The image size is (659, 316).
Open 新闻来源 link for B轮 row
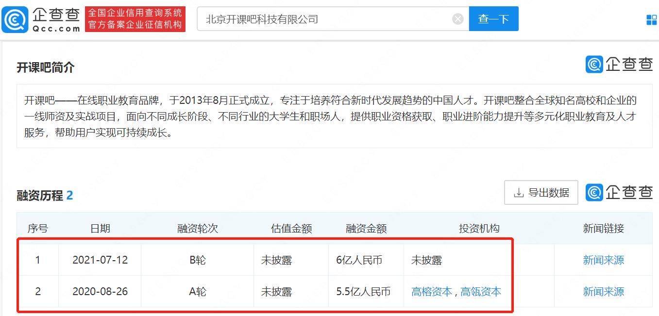pos(603,260)
